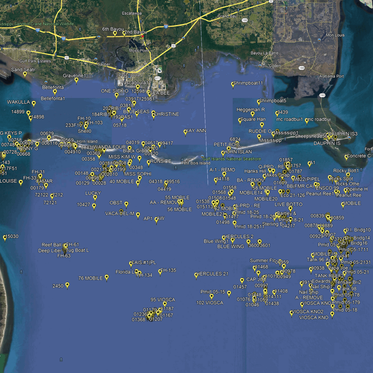The height and width of the screenshot is (373, 373).
Task: Click the blue marker at Gulf Islands National Seashore
Action: pyautogui.click(x=202, y=156)
